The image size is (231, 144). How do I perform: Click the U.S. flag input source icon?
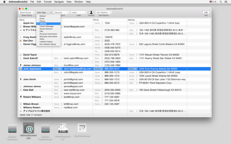[211, 2]
